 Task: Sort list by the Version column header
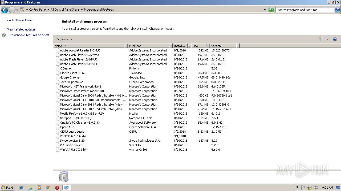[223, 46]
